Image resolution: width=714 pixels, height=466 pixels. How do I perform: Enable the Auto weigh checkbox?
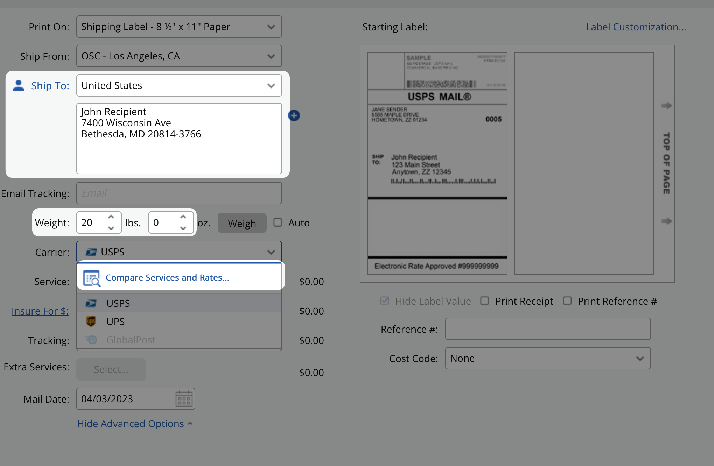[278, 223]
